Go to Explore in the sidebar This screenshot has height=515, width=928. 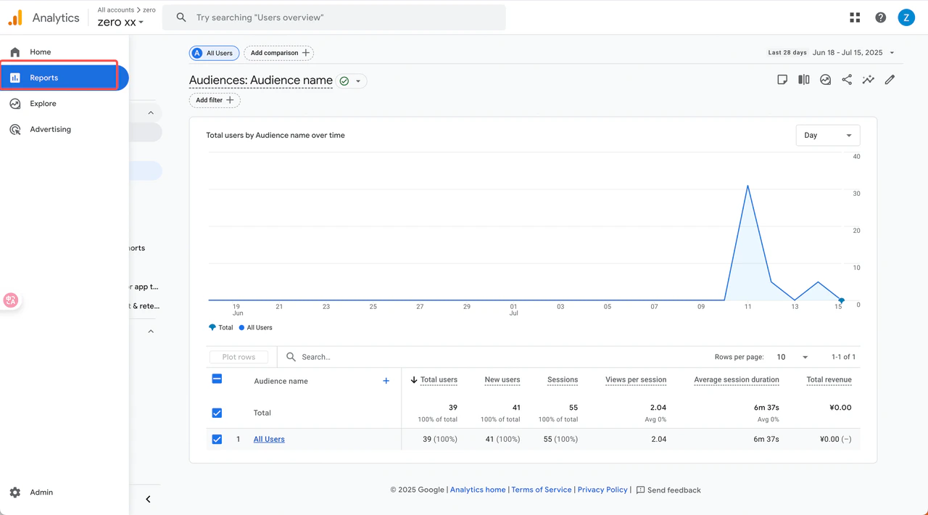(43, 104)
